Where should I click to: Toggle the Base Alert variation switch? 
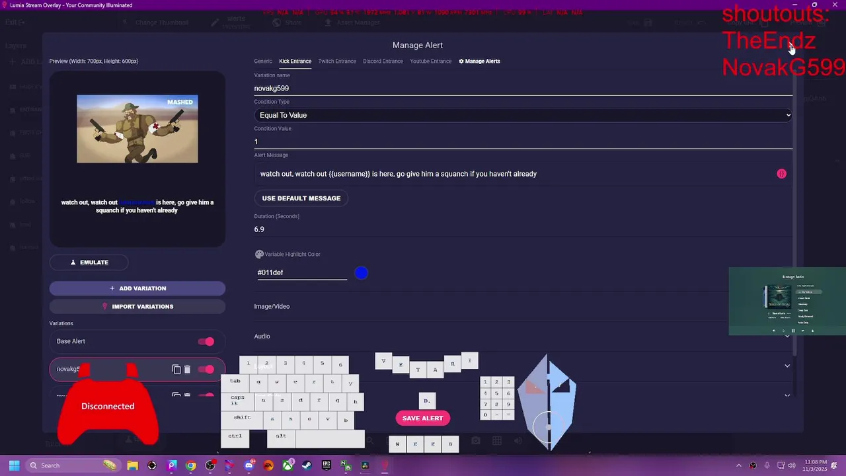206,341
